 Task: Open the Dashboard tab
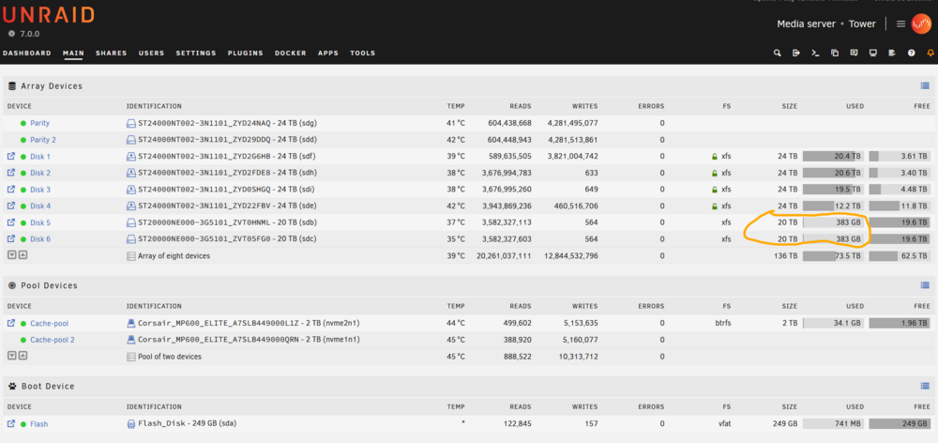(27, 53)
